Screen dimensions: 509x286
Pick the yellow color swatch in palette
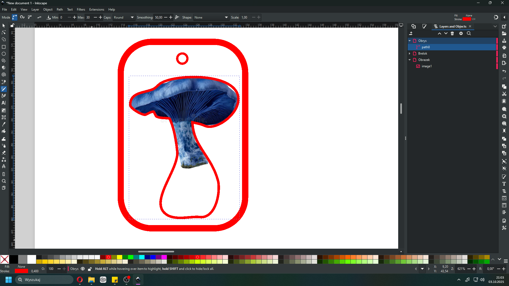[x=120, y=257]
